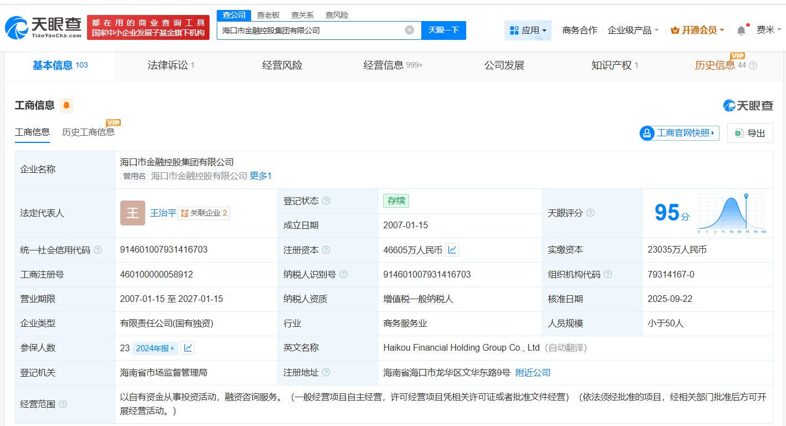Open the notifications bell icon
Viewport: 786px width, 426px height.
coord(741,30)
